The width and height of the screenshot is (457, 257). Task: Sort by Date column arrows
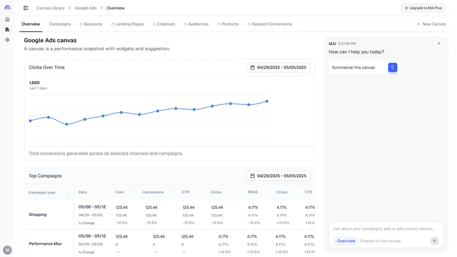pos(91,192)
